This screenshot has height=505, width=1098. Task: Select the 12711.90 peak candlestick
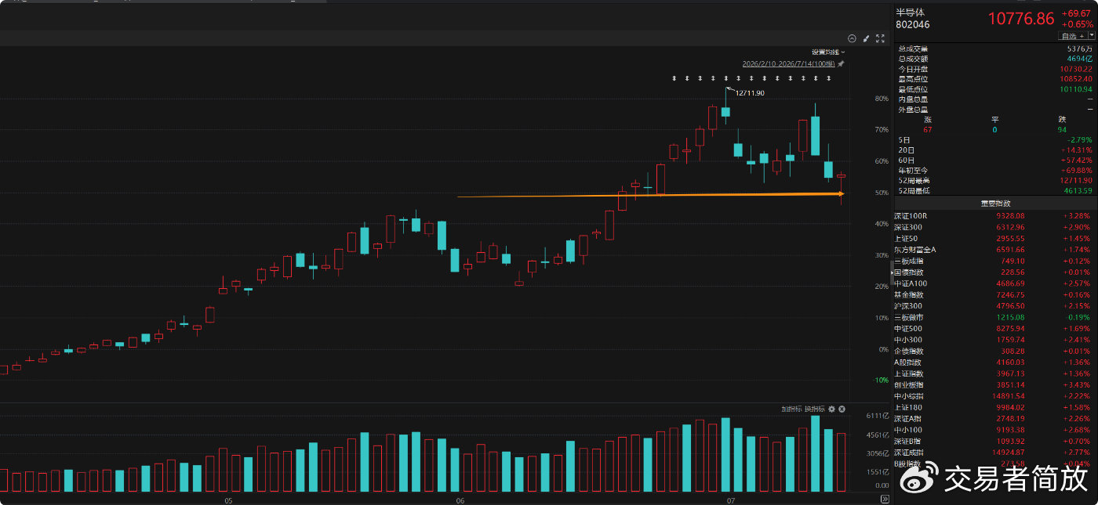725,112
